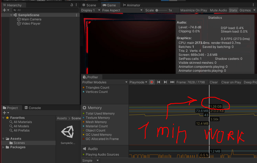Click Clear in the Profiler toolbar
257x163 pixels.
coord(214,82)
